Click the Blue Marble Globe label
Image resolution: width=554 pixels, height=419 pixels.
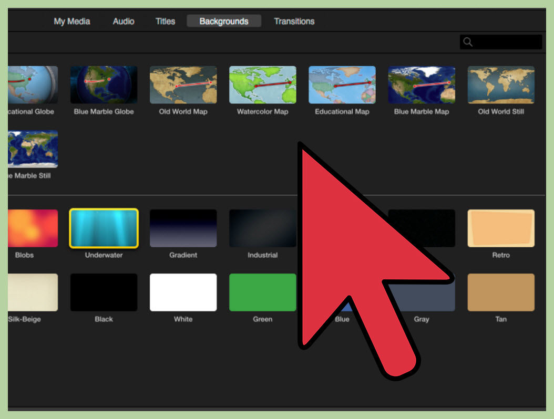pyautogui.click(x=104, y=111)
